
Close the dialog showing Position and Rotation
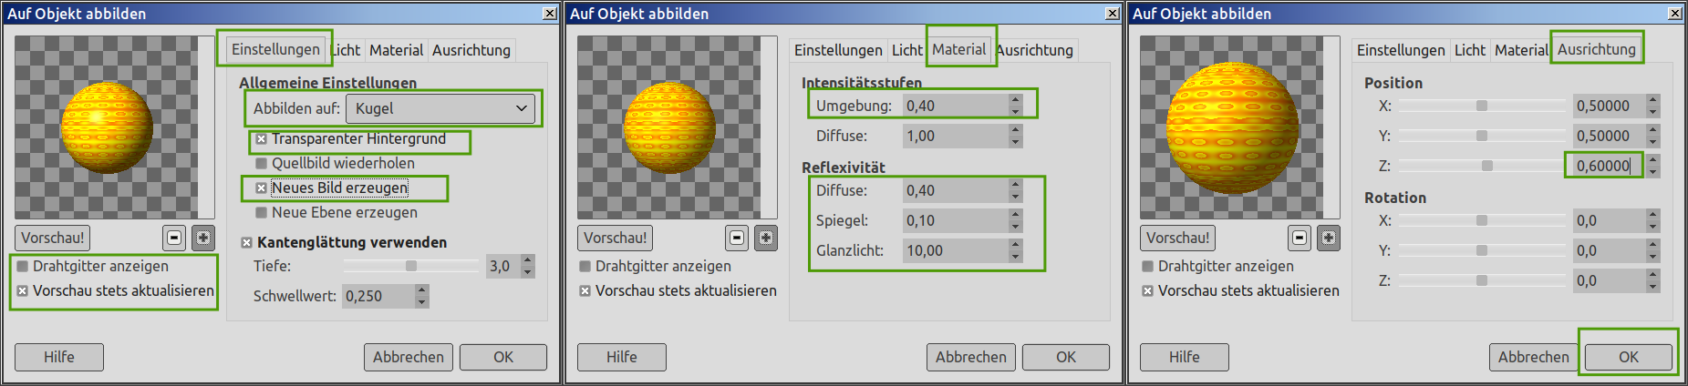point(1675,14)
